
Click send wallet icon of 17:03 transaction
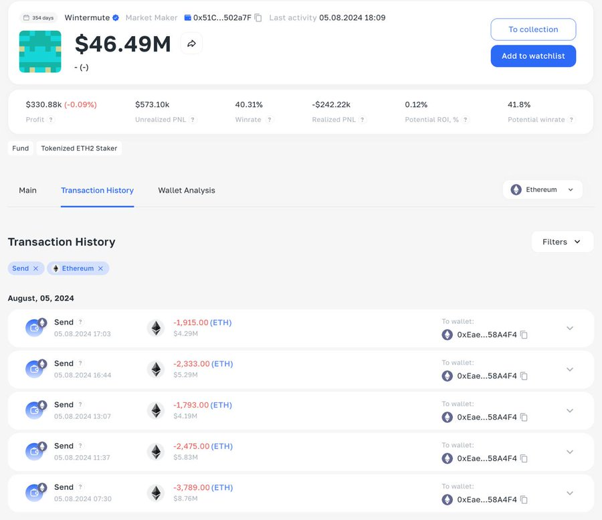point(35,327)
